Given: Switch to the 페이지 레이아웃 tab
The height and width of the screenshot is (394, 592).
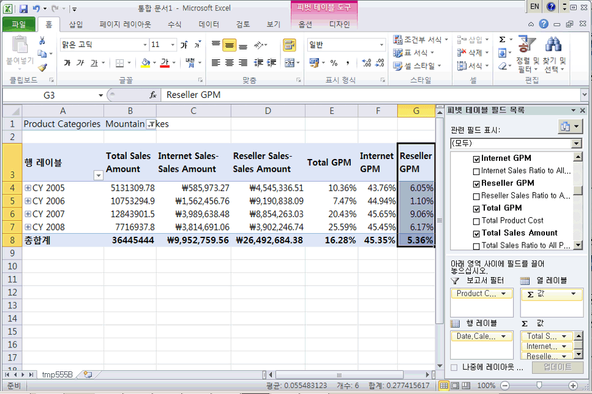Looking at the screenshot, I should pos(125,24).
